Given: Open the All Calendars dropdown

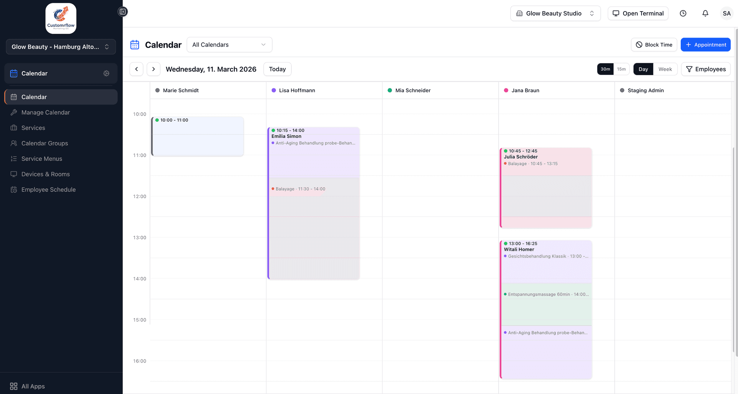Looking at the screenshot, I should (229, 45).
